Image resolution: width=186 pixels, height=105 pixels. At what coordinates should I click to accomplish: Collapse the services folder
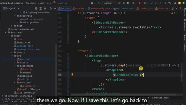coord(15,82)
